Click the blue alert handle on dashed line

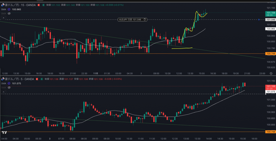click(259, 20)
